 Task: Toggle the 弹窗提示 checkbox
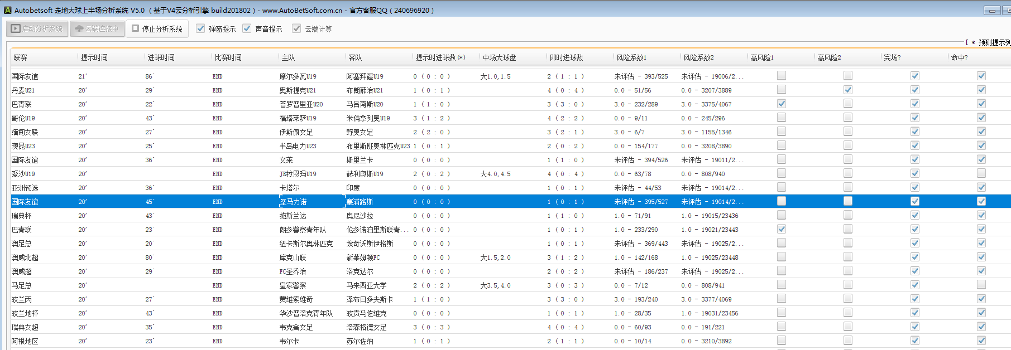click(x=200, y=28)
